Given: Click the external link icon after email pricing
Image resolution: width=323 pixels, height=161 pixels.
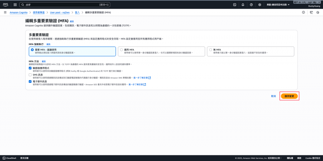Looking at the screenshot, I should (x=145, y=84).
